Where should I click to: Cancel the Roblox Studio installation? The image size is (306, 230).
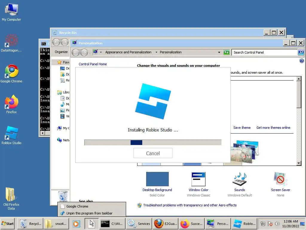tap(153, 153)
